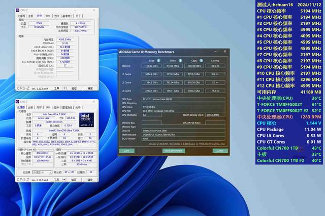
Task: Click the '#1 CPU 核心频率' row in the overlay
Action: [289, 17]
